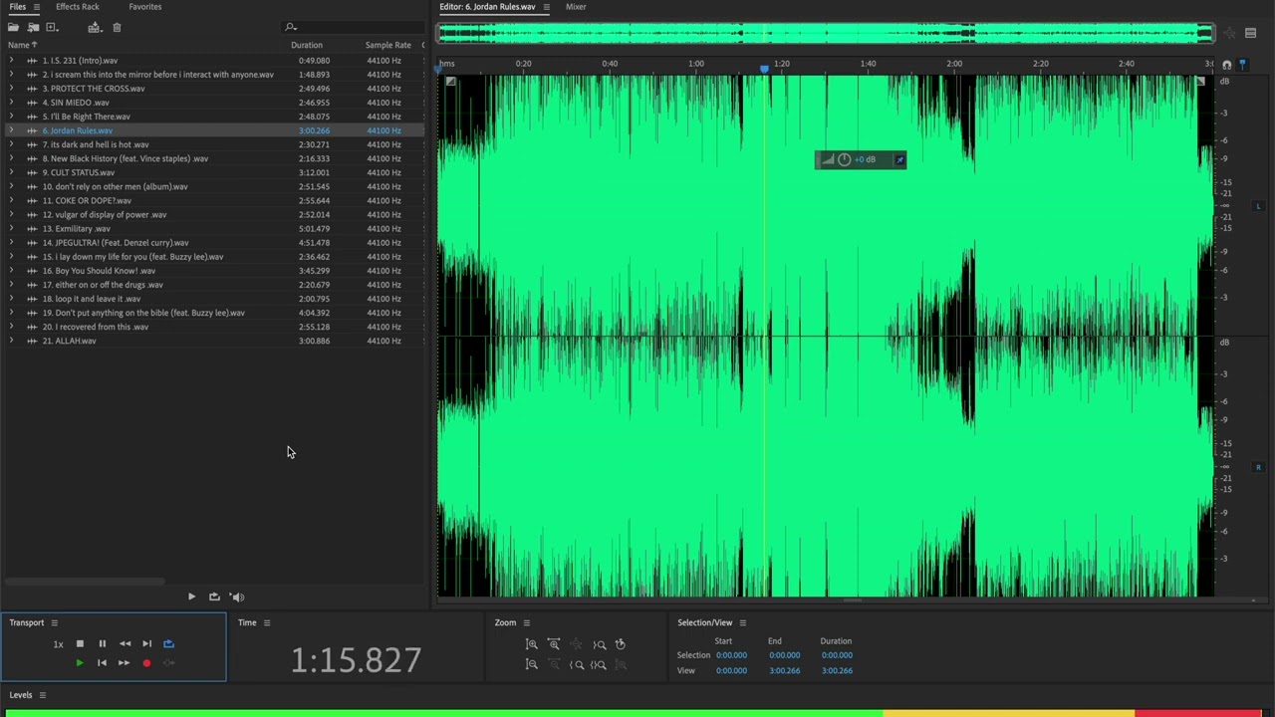Viewport: 1275px width, 717px height.
Task: Open the Editor panel menu
Action: click(546, 7)
